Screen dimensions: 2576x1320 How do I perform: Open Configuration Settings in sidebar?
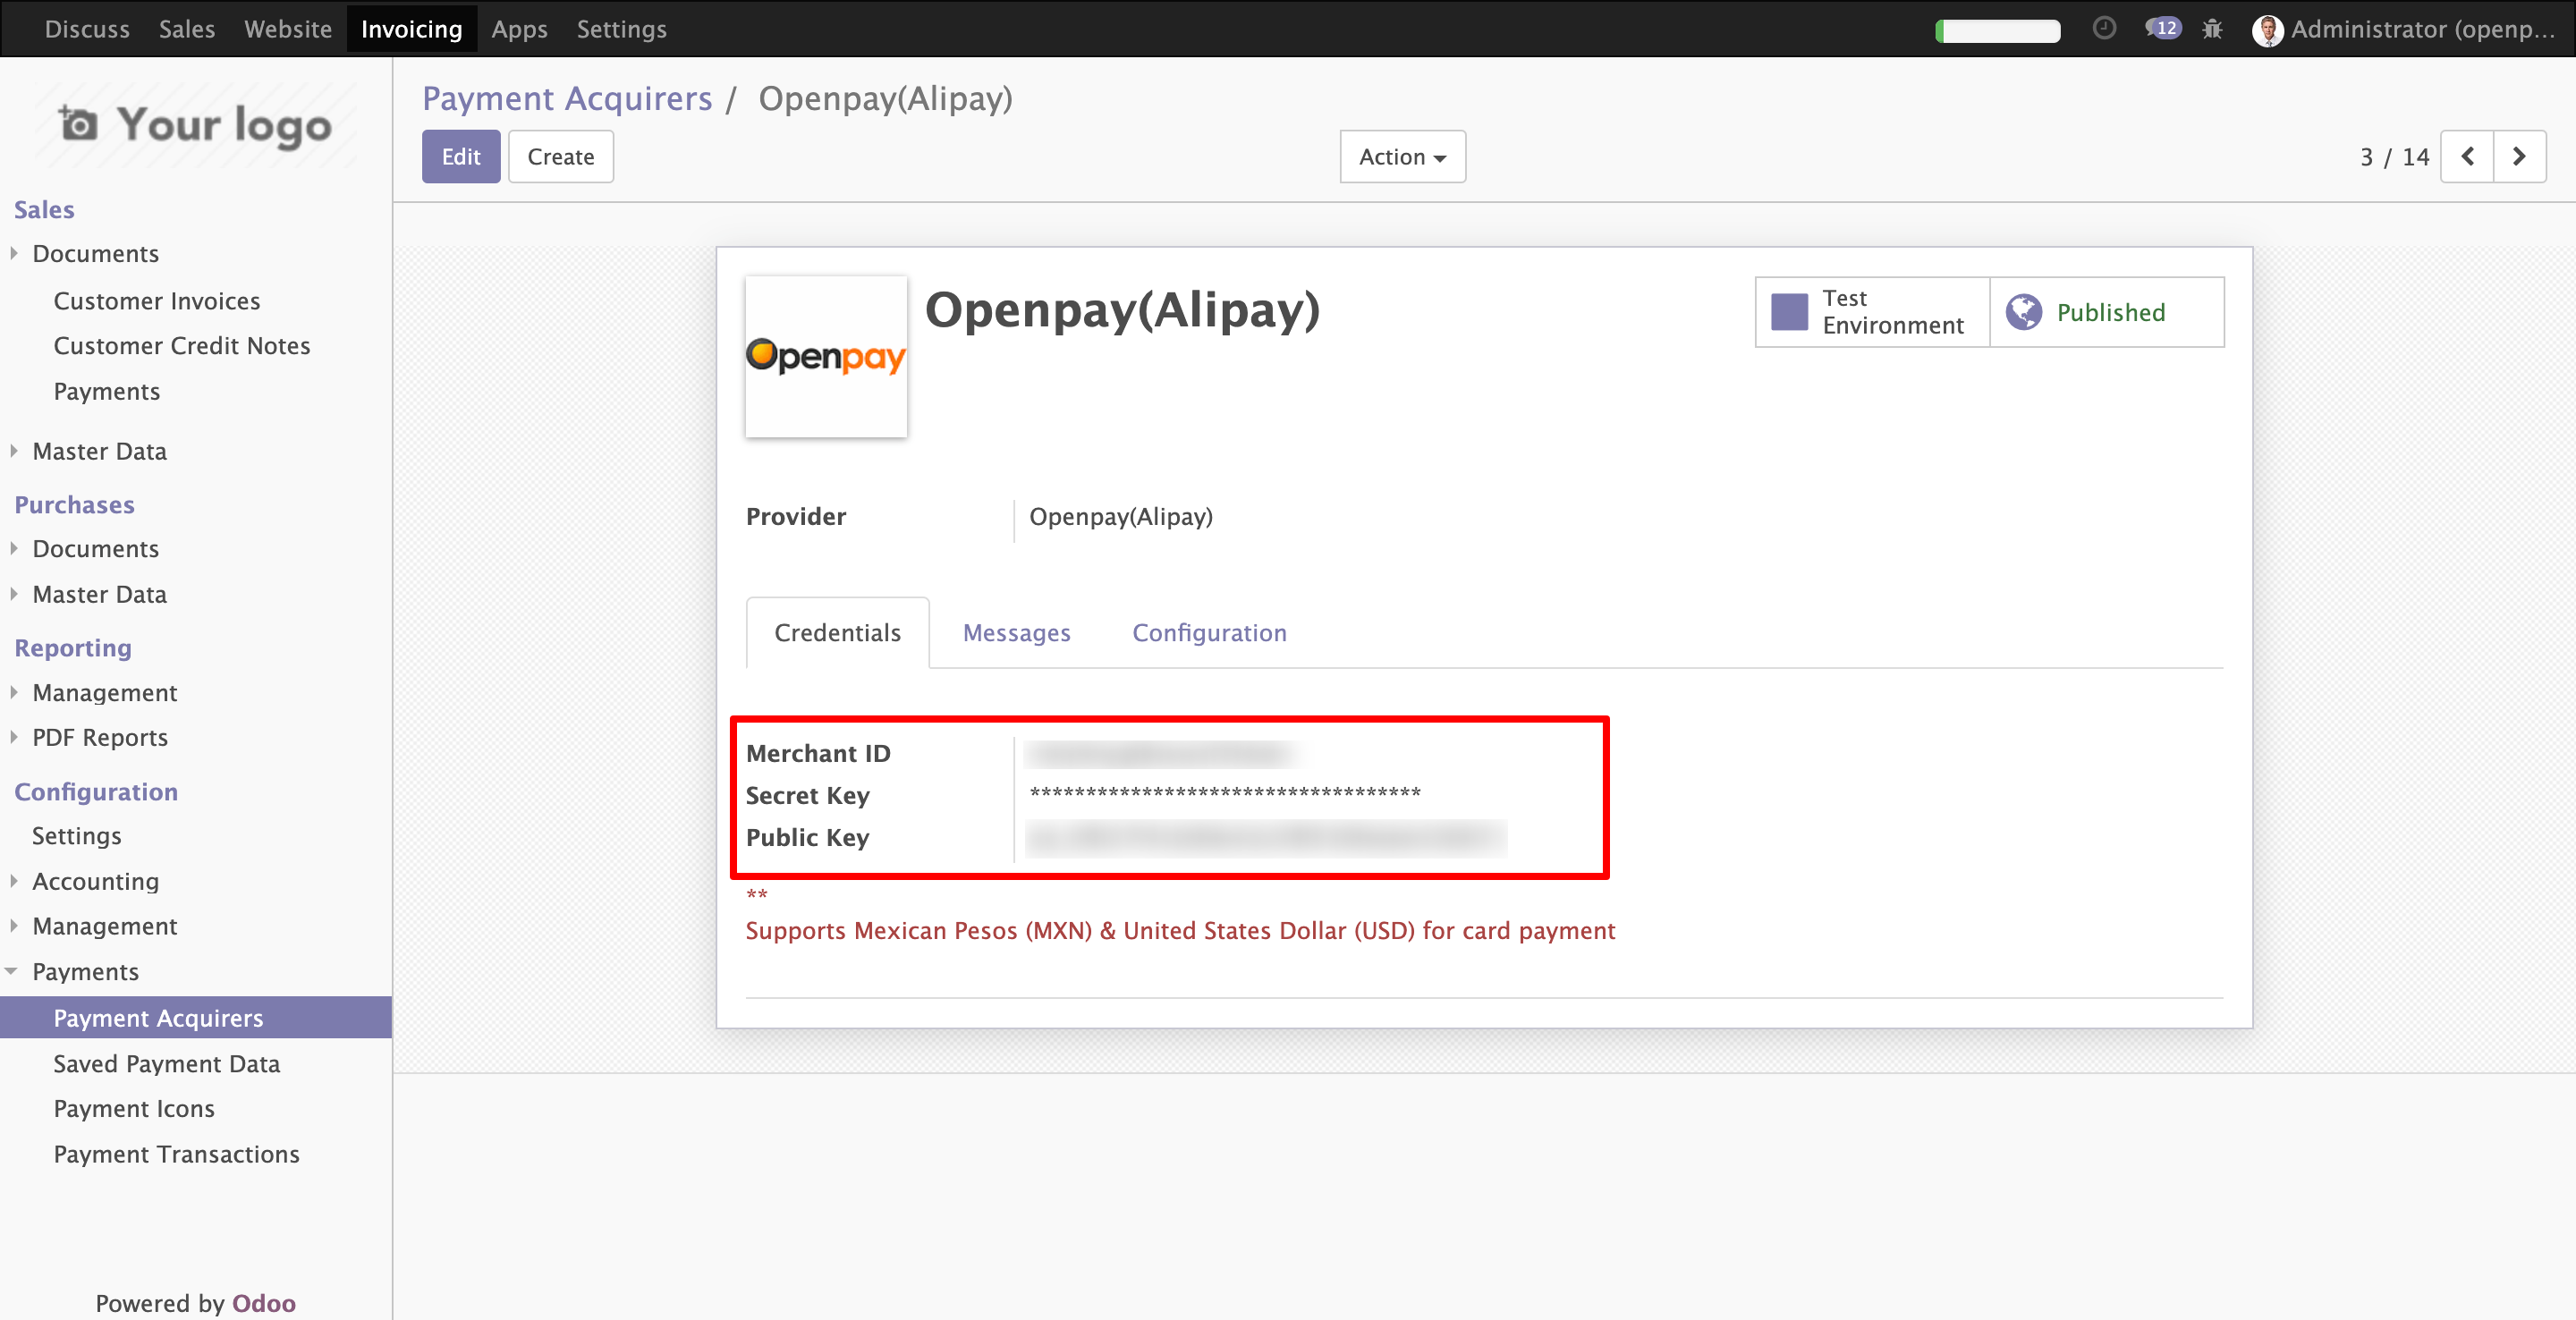coord(76,836)
